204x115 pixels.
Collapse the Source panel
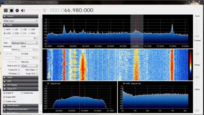[20, 16]
